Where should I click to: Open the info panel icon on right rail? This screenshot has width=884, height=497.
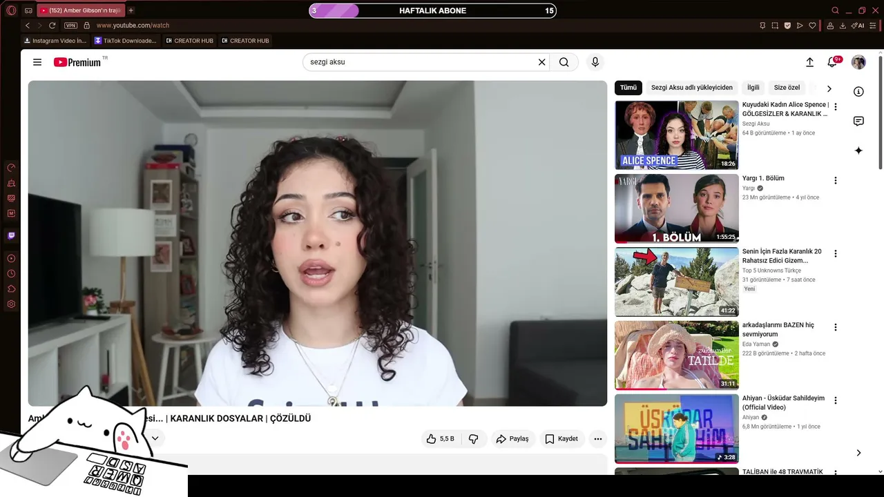coord(858,92)
